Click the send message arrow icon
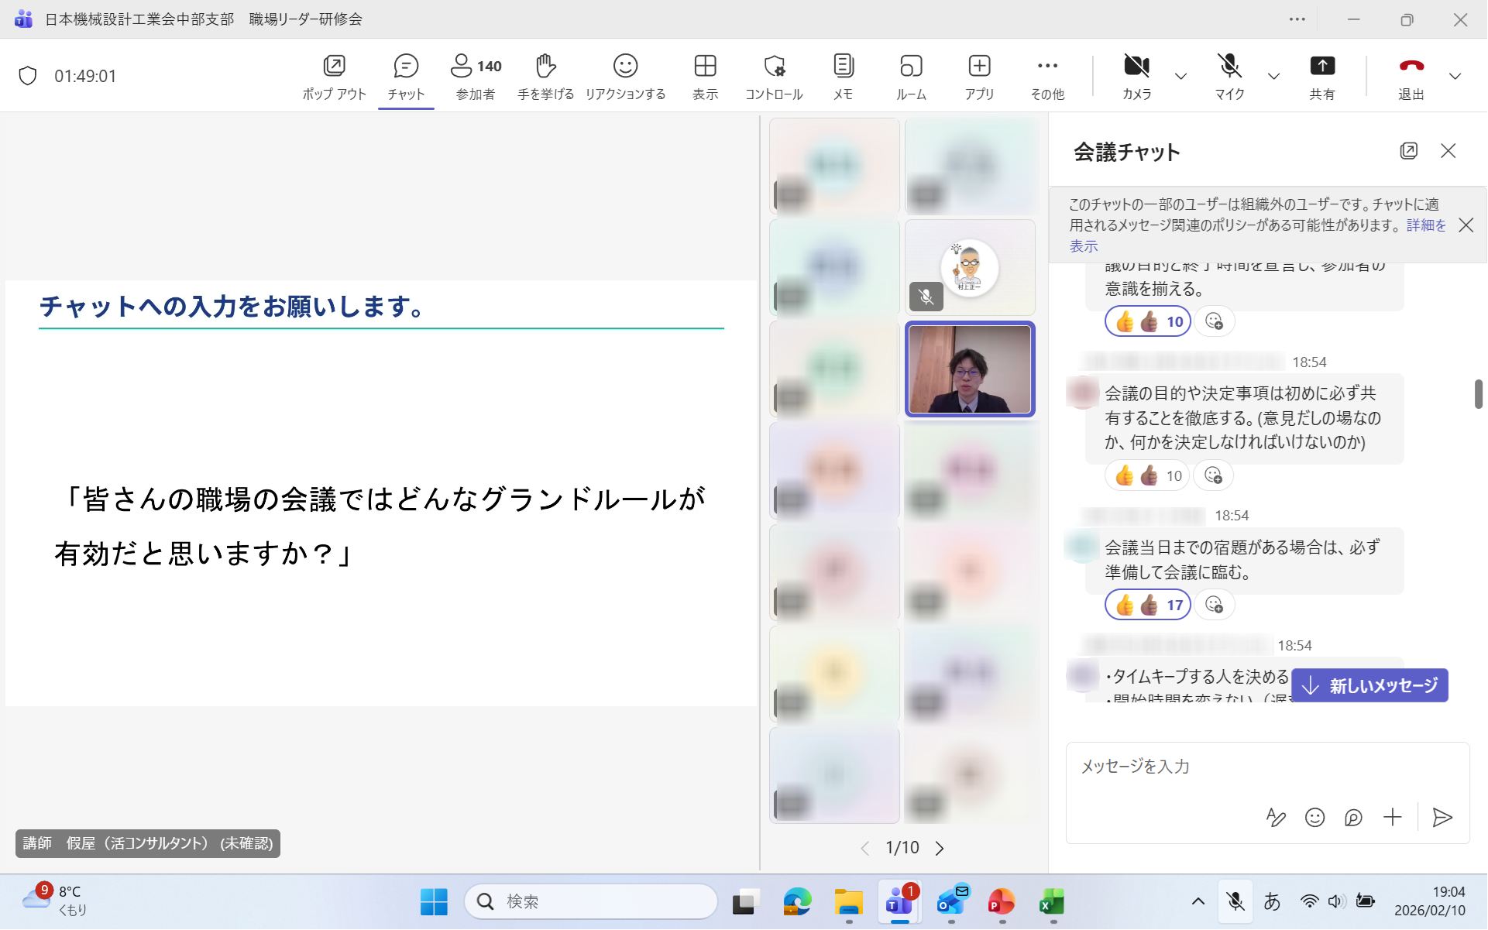 point(1442,817)
